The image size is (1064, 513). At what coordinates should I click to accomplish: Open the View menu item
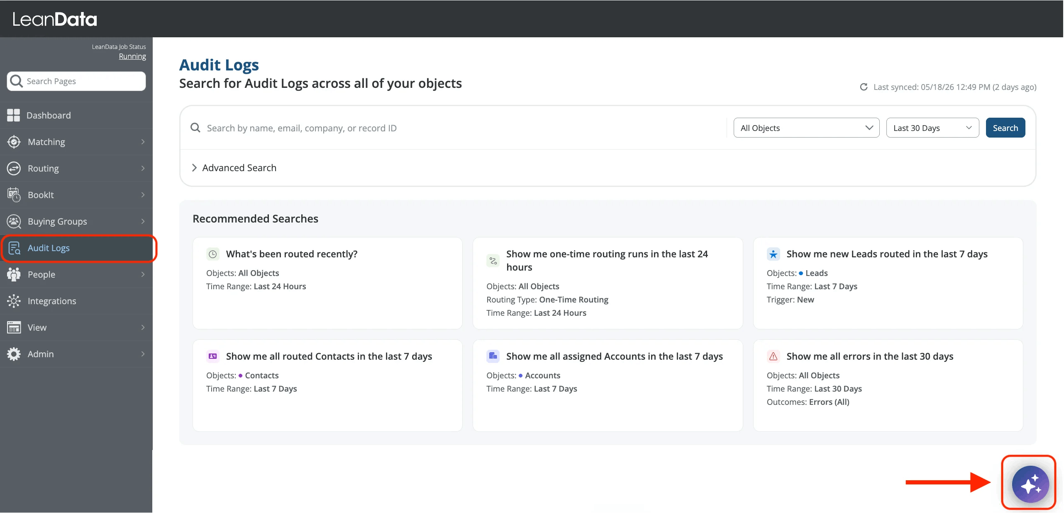pos(76,327)
